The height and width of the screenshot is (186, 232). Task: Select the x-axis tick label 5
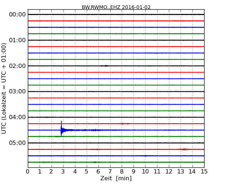(x=87, y=172)
